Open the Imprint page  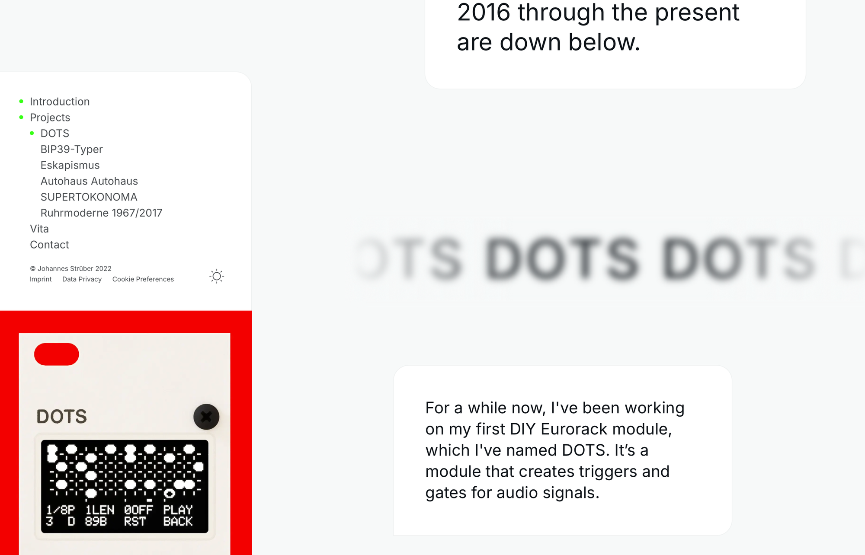tap(41, 279)
